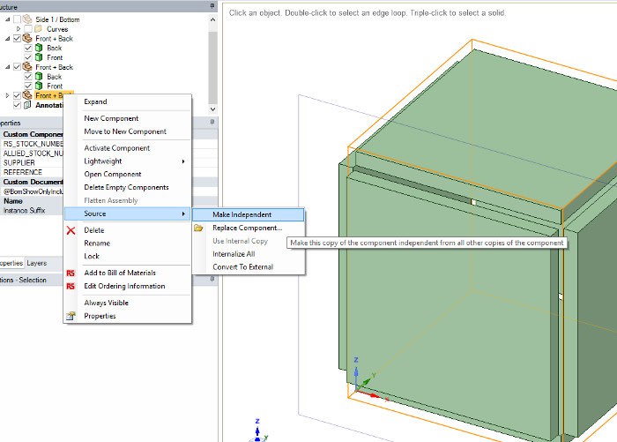Viewport: 617px width, 442px height.
Task: Select Activate Component
Action: [x=128, y=147]
